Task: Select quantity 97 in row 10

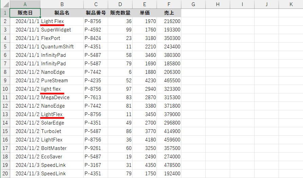Action: (120, 89)
